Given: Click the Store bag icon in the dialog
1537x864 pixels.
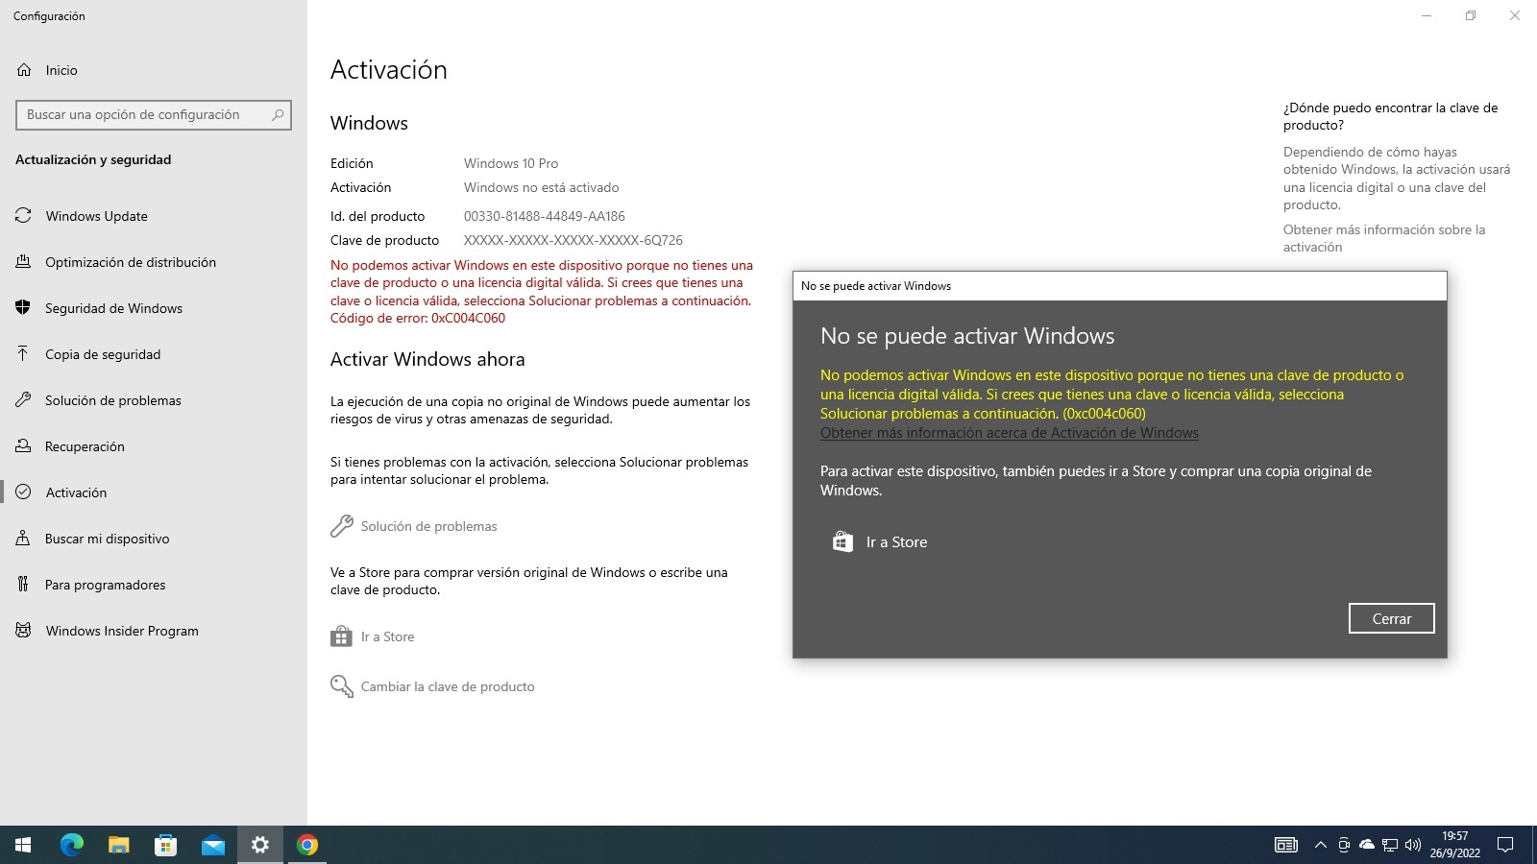Looking at the screenshot, I should (x=842, y=541).
